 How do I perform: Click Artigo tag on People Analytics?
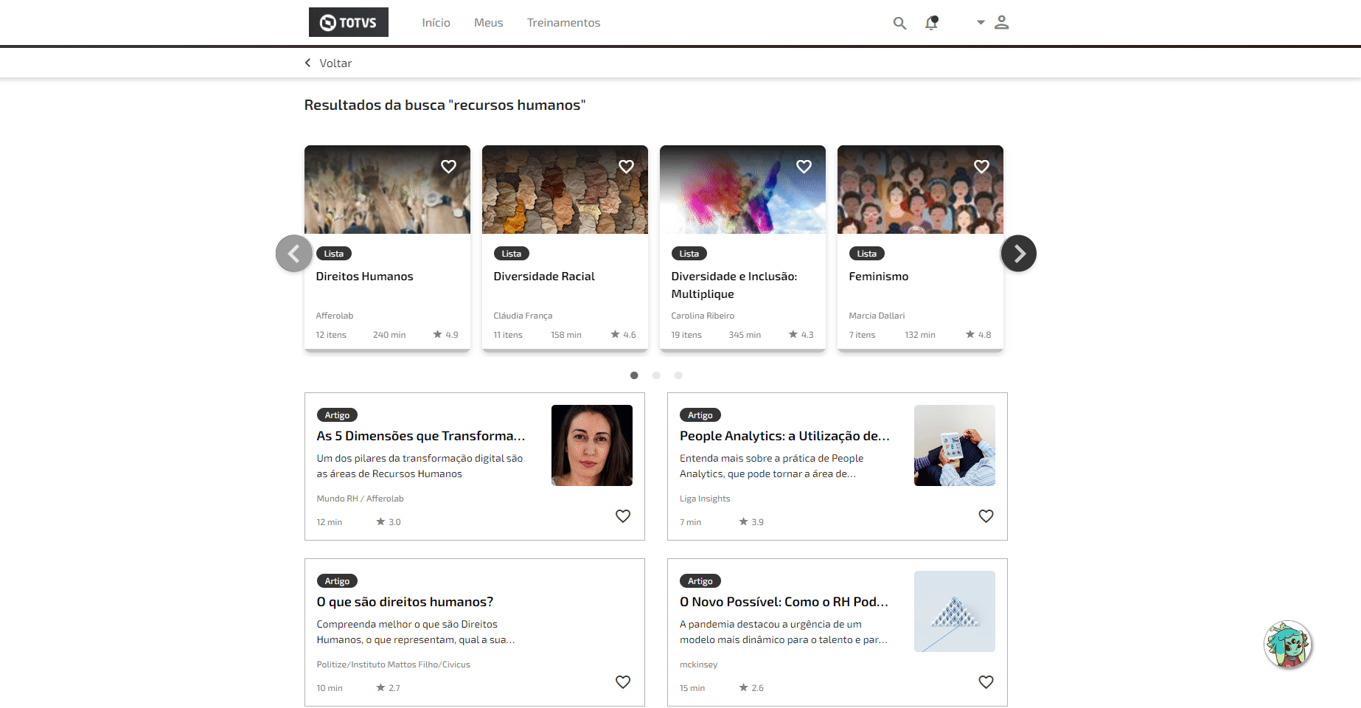700,415
